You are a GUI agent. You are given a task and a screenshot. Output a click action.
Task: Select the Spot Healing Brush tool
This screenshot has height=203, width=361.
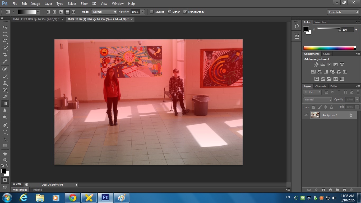[5, 69]
